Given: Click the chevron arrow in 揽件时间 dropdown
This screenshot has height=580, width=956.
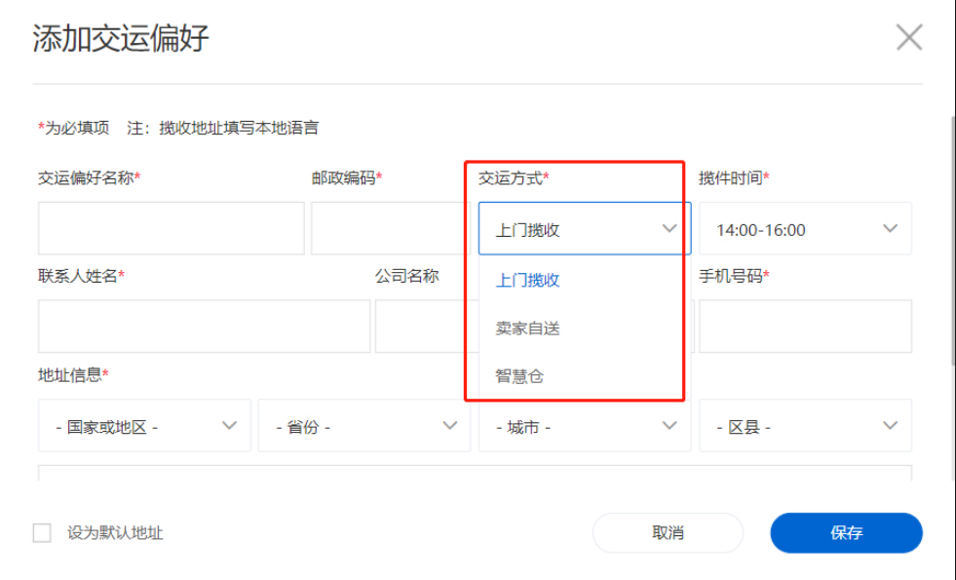Looking at the screenshot, I should coord(890,229).
